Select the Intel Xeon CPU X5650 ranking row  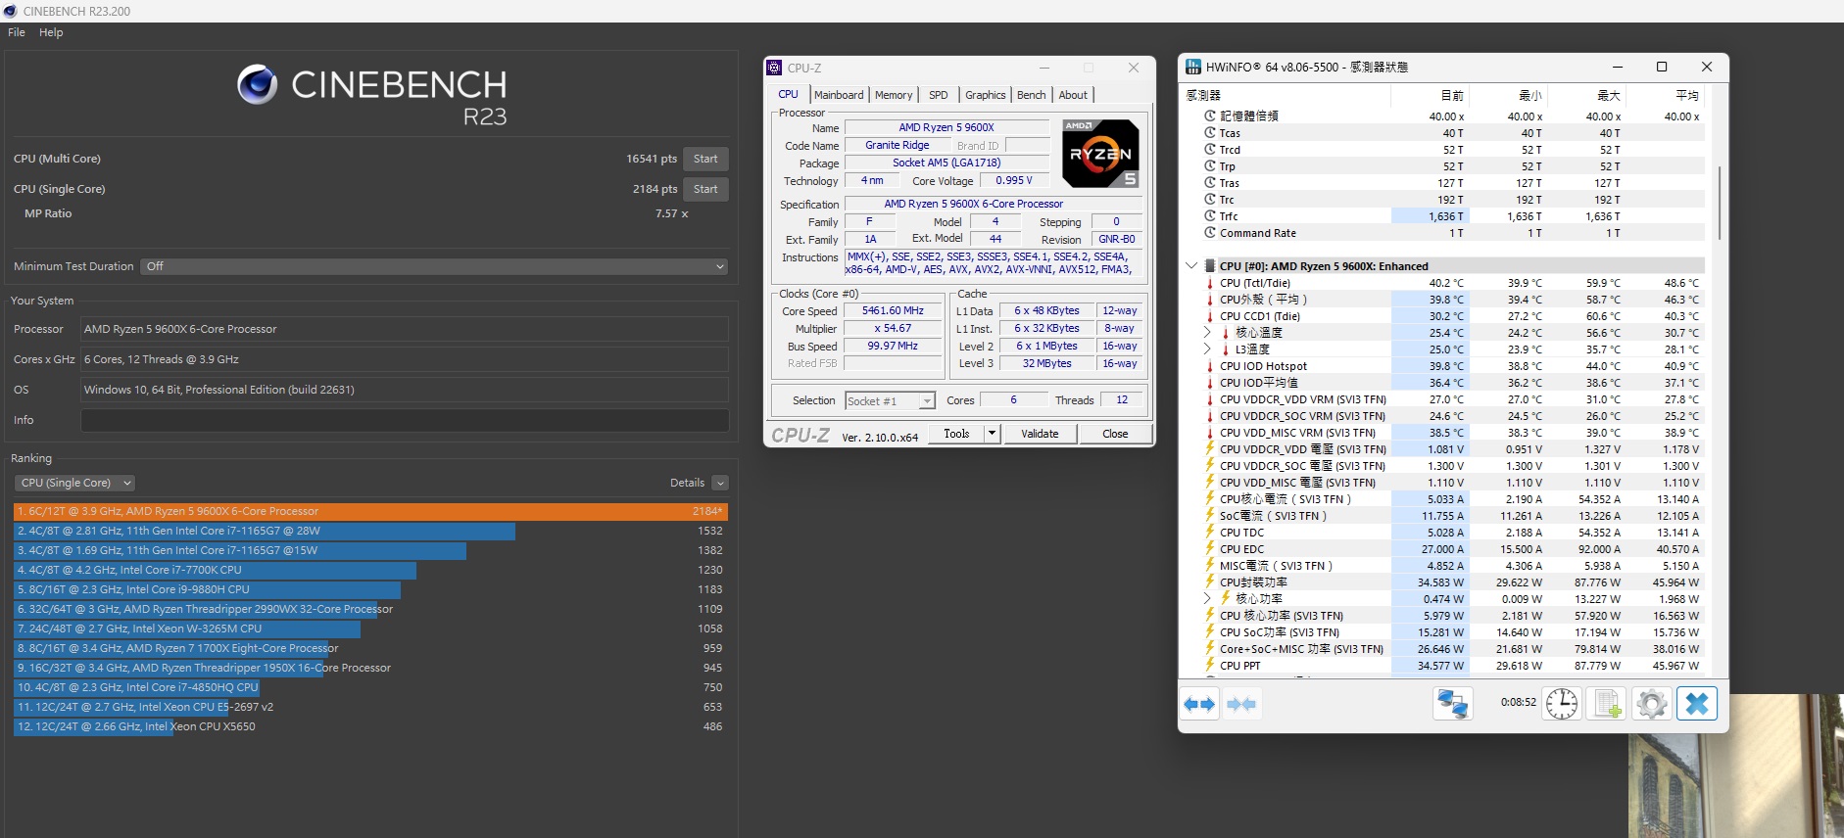(x=370, y=726)
